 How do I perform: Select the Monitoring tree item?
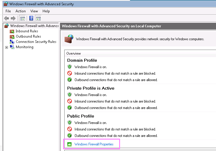[x=25, y=47]
